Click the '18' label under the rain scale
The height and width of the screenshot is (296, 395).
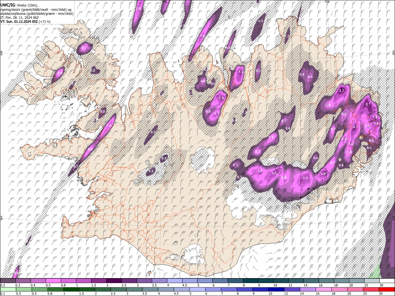333,294
